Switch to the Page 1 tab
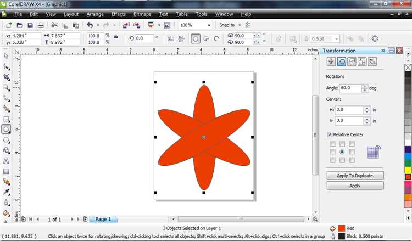This screenshot has width=412, height=241. coord(103,219)
